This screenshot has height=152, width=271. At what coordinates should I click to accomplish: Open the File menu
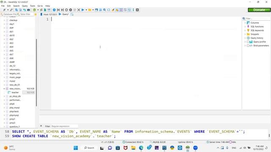tap(3, 6)
